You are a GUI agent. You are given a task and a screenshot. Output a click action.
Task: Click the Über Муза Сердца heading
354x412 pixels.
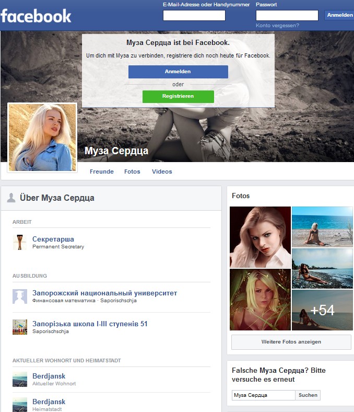click(57, 198)
